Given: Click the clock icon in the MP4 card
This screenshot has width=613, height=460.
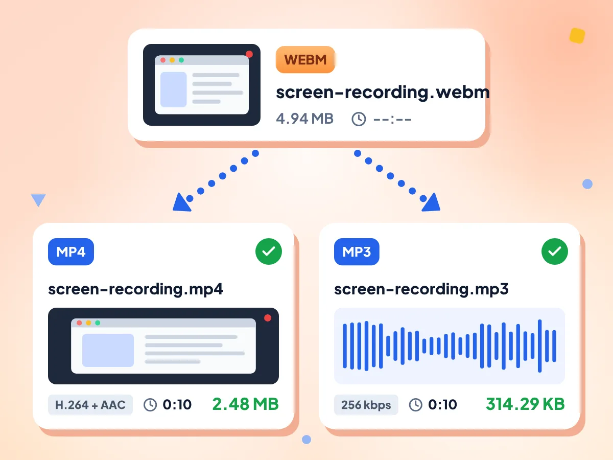Looking at the screenshot, I should click(150, 405).
